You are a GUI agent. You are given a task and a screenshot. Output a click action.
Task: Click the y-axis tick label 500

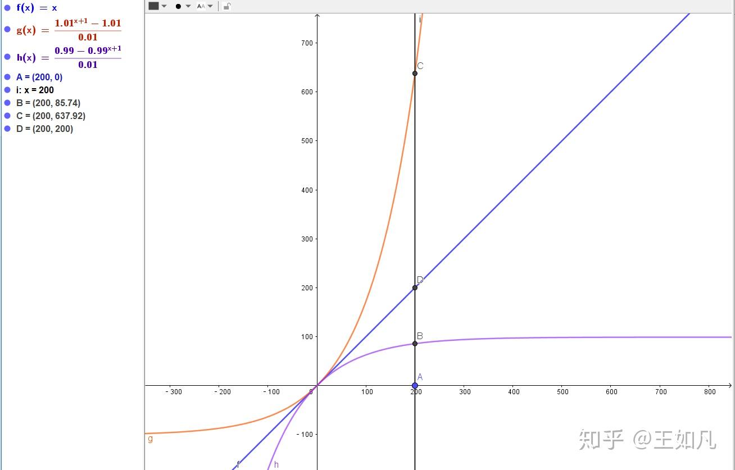307,141
